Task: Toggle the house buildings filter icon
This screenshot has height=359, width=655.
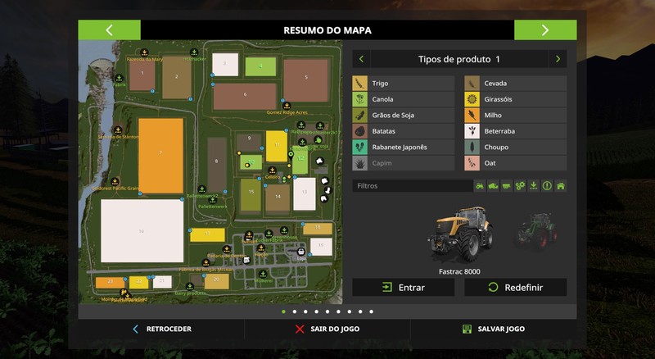Action: (560, 186)
